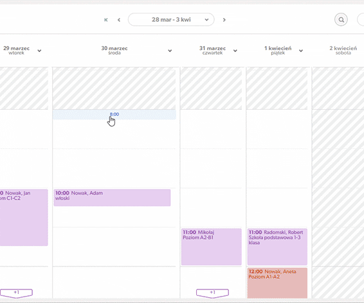Show +1 more events on Thursday
The image size is (364, 303).
tap(212, 293)
